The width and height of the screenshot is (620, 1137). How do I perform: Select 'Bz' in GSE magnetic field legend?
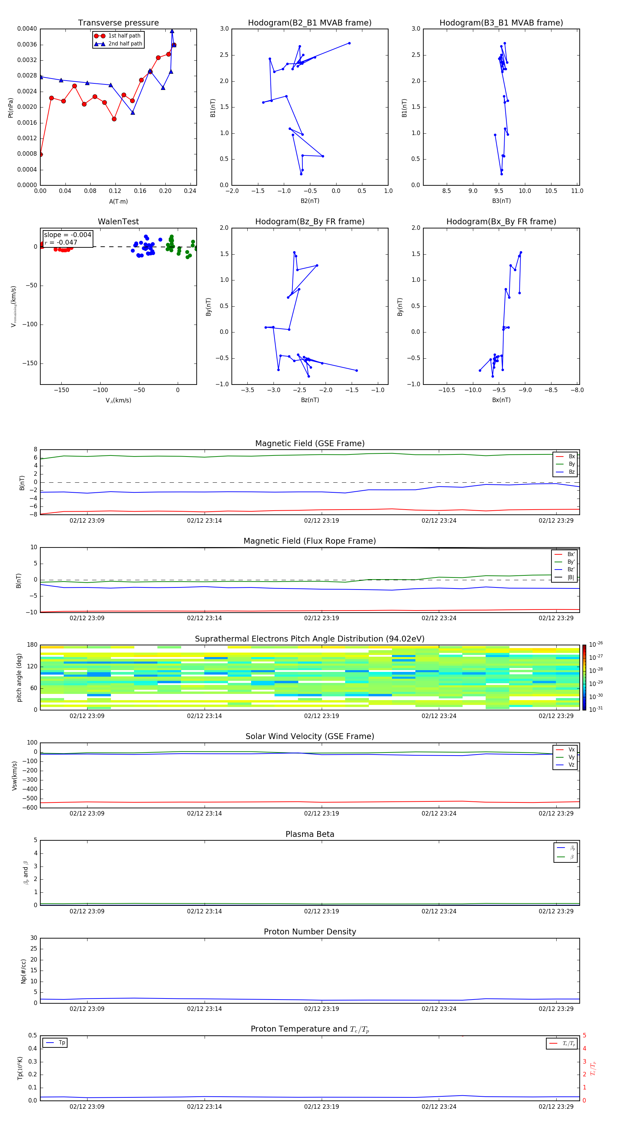(x=565, y=472)
